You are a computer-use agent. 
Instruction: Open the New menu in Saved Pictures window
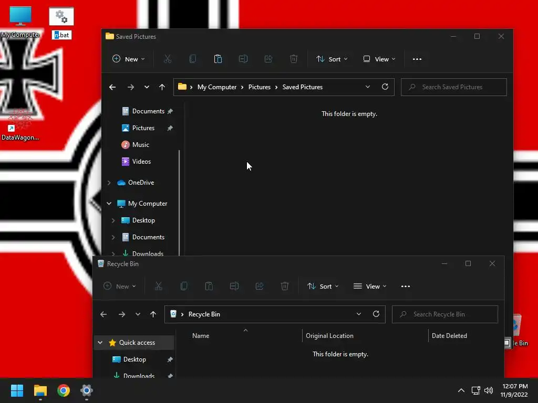129,59
